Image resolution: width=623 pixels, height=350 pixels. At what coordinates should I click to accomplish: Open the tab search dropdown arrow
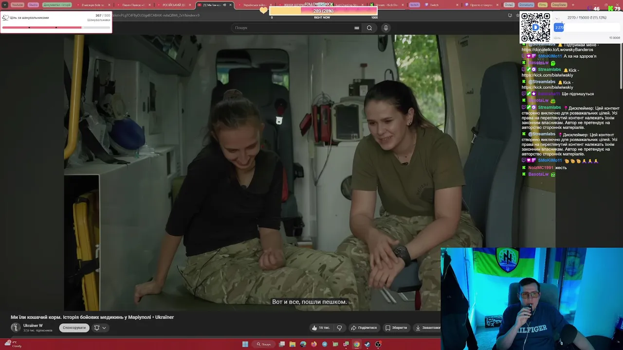point(5,5)
